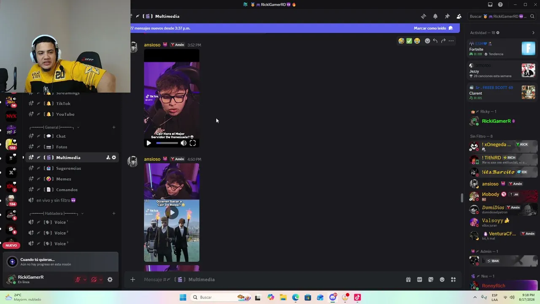Open more message options ellipsis
Image resolution: width=540 pixels, height=304 pixels.
pyautogui.click(x=451, y=41)
